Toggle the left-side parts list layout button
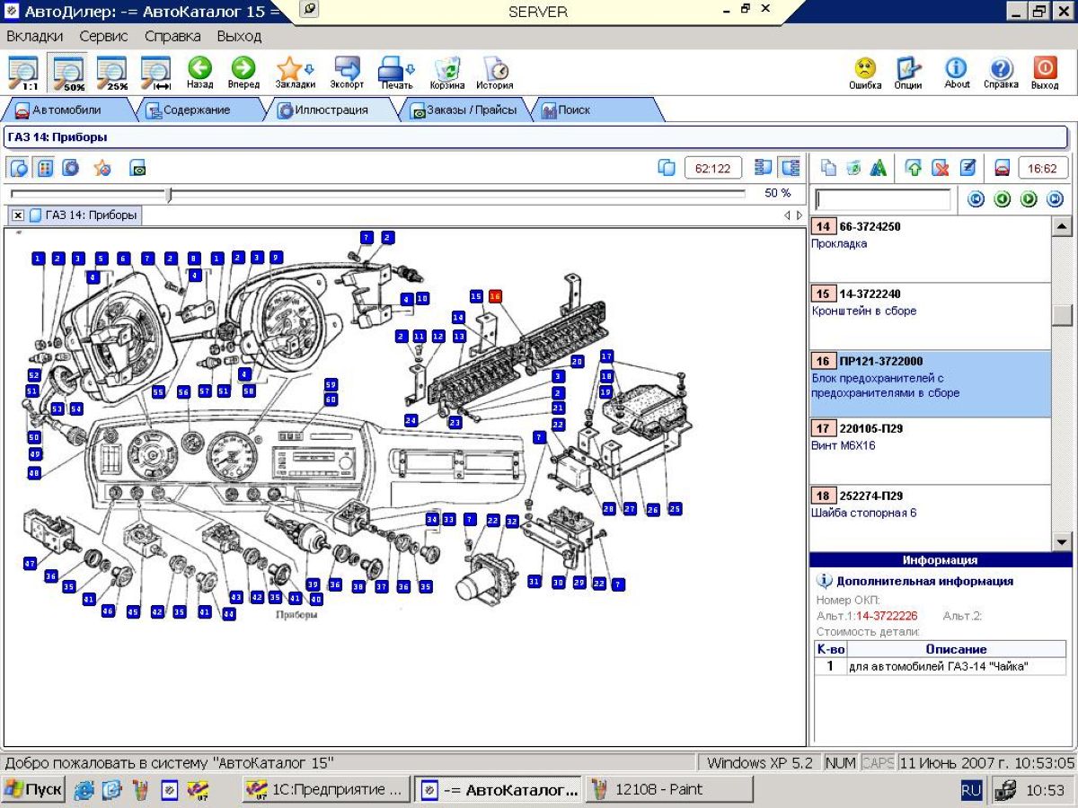The height and width of the screenshot is (808, 1078). tap(764, 167)
